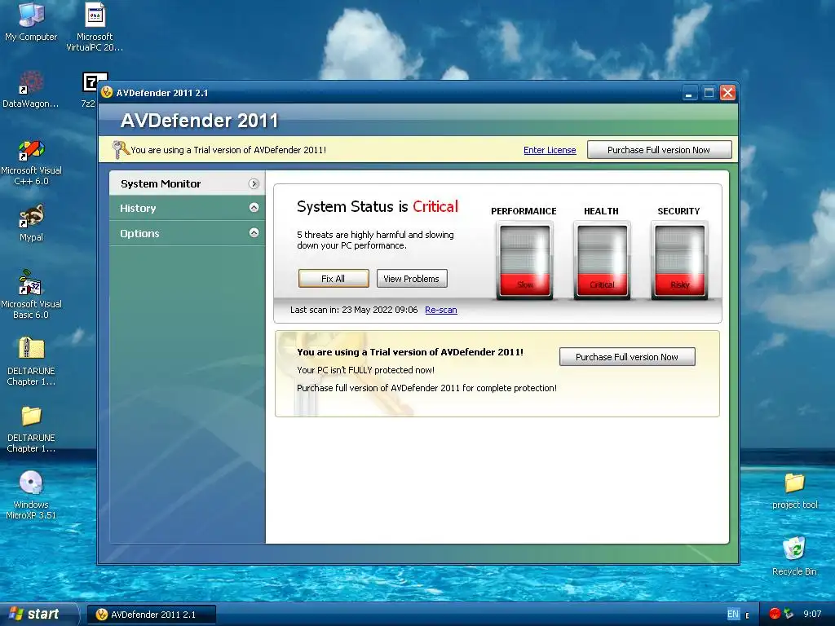Close the AVDefender window
The height and width of the screenshot is (626, 835).
(x=727, y=93)
